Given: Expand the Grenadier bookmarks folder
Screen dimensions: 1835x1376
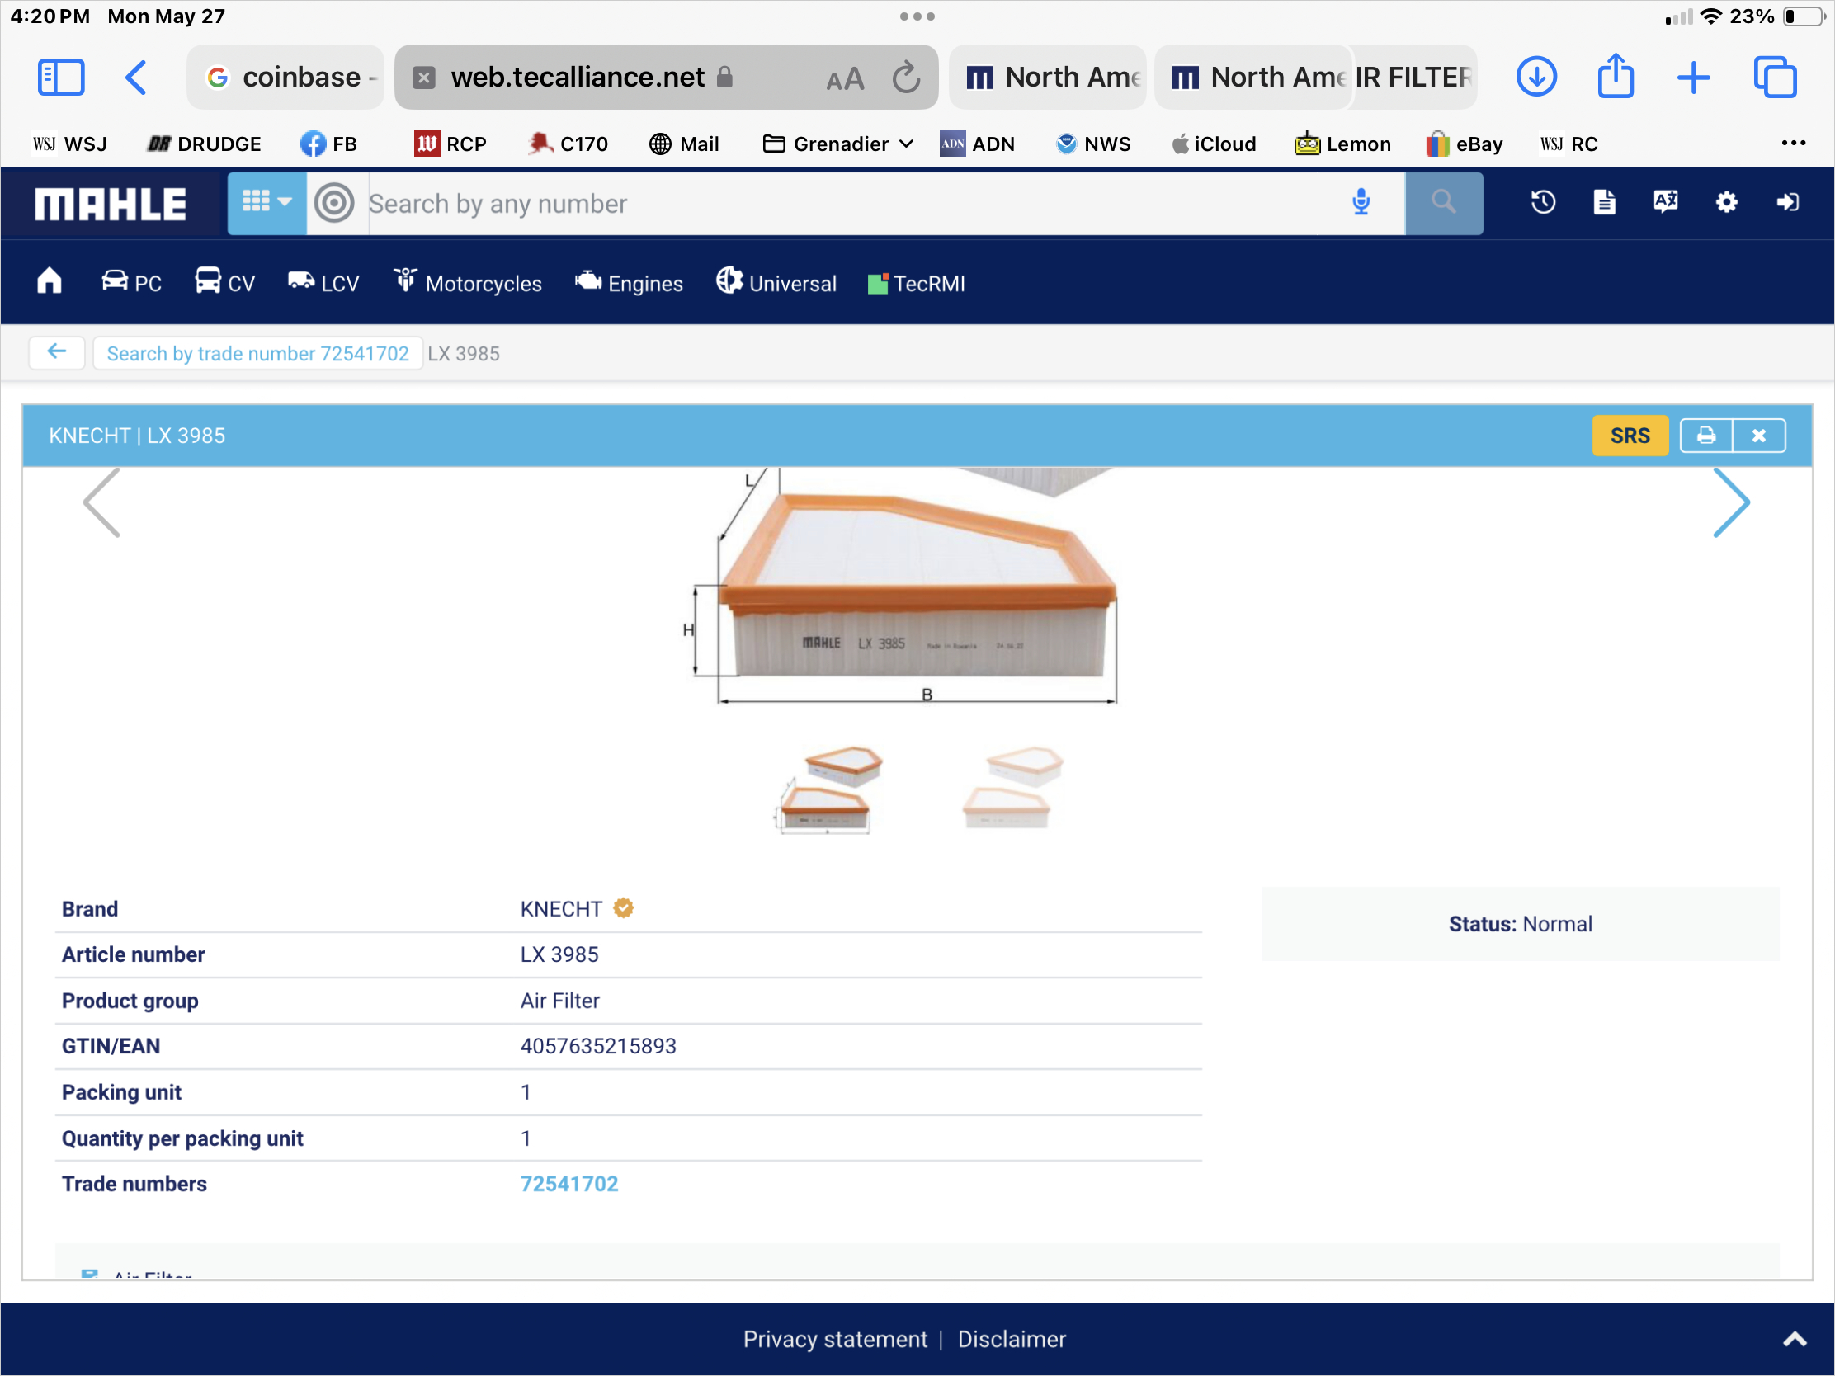Looking at the screenshot, I should tap(837, 144).
